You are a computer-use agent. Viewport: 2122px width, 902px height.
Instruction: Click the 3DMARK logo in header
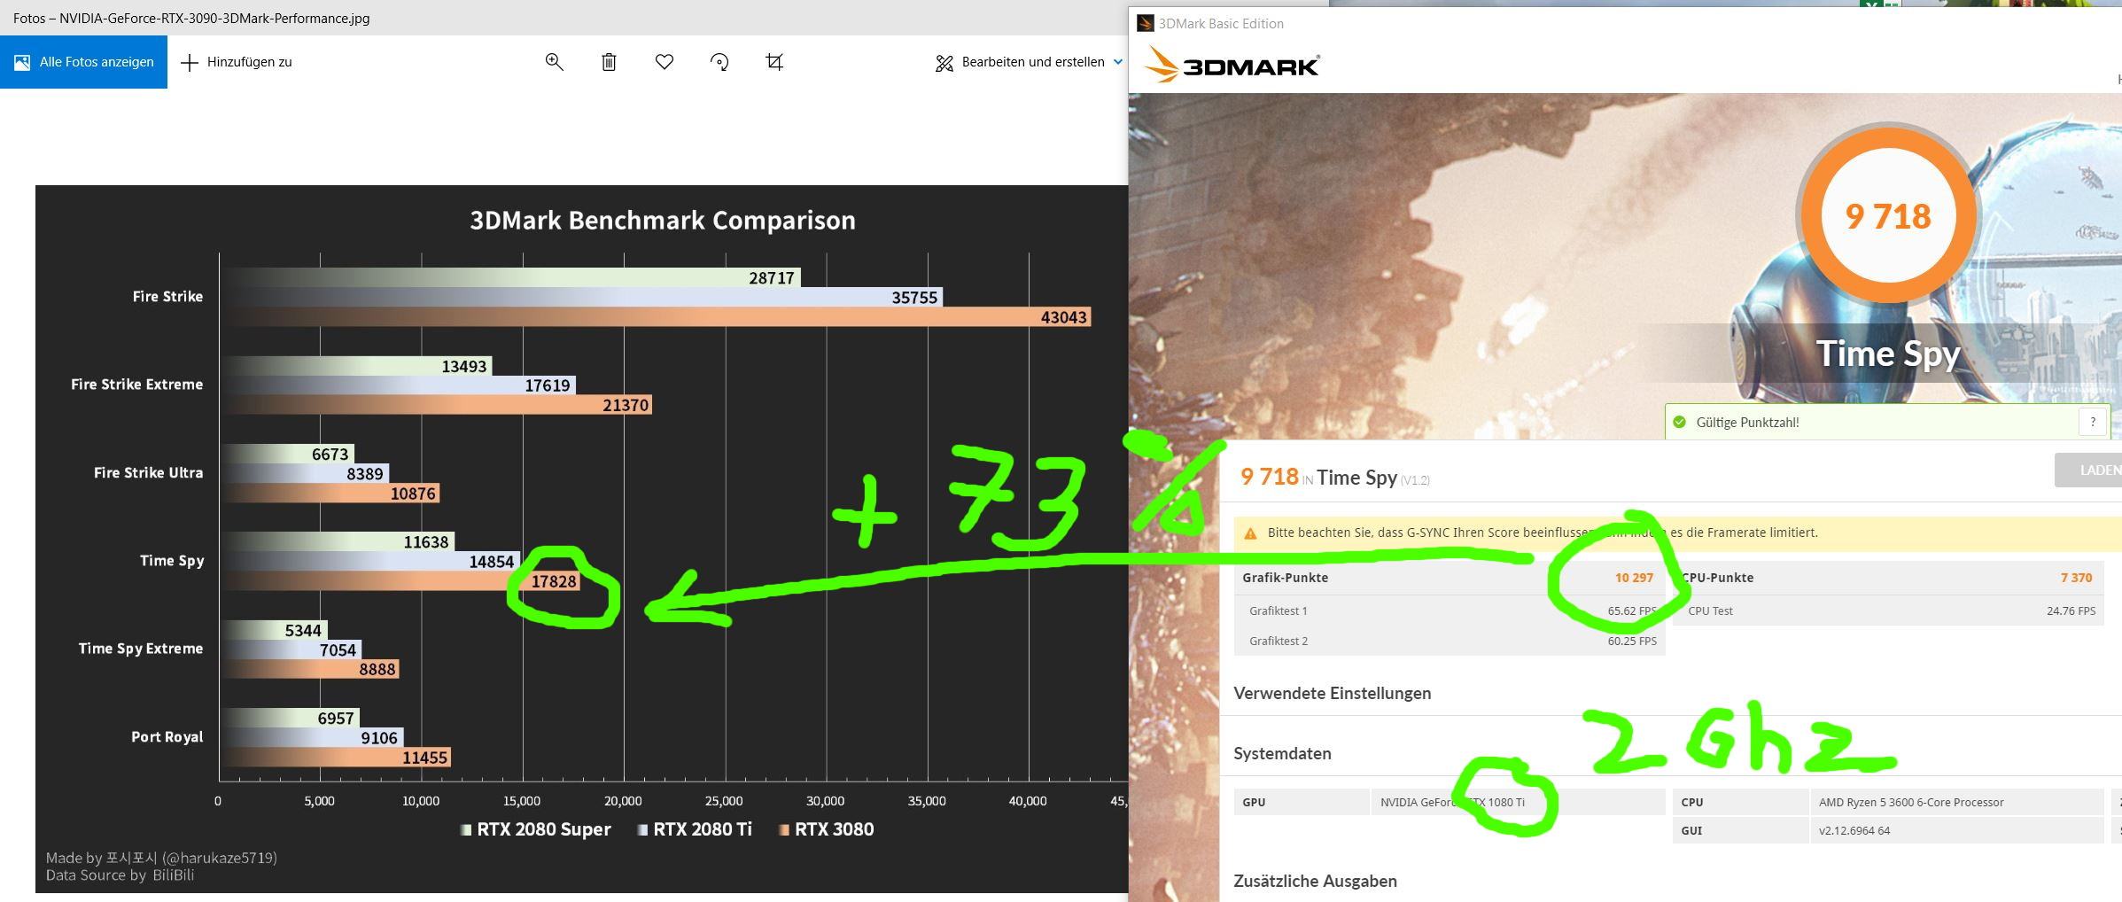tap(1232, 66)
